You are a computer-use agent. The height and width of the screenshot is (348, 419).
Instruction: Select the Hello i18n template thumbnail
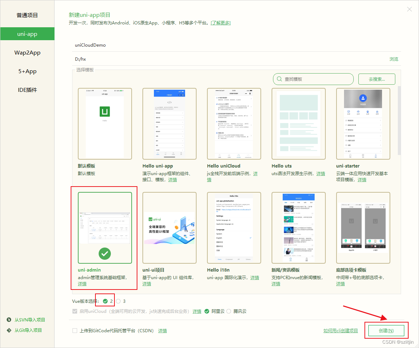(x=234, y=228)
